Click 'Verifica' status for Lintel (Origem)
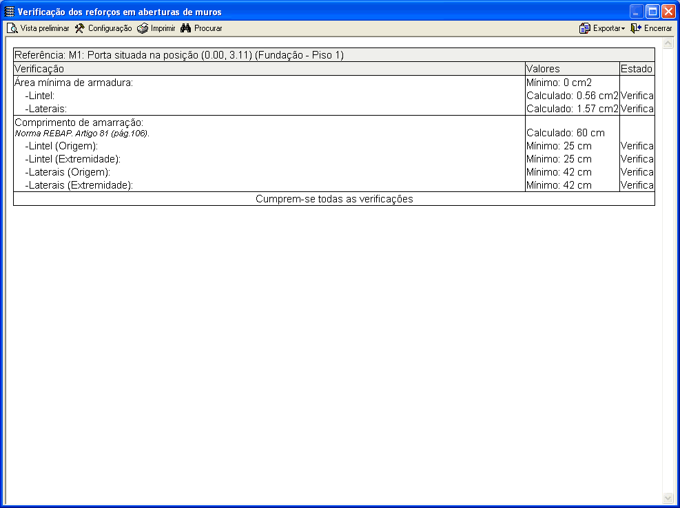This screenshot has height=508, width=680. [637, 146]
